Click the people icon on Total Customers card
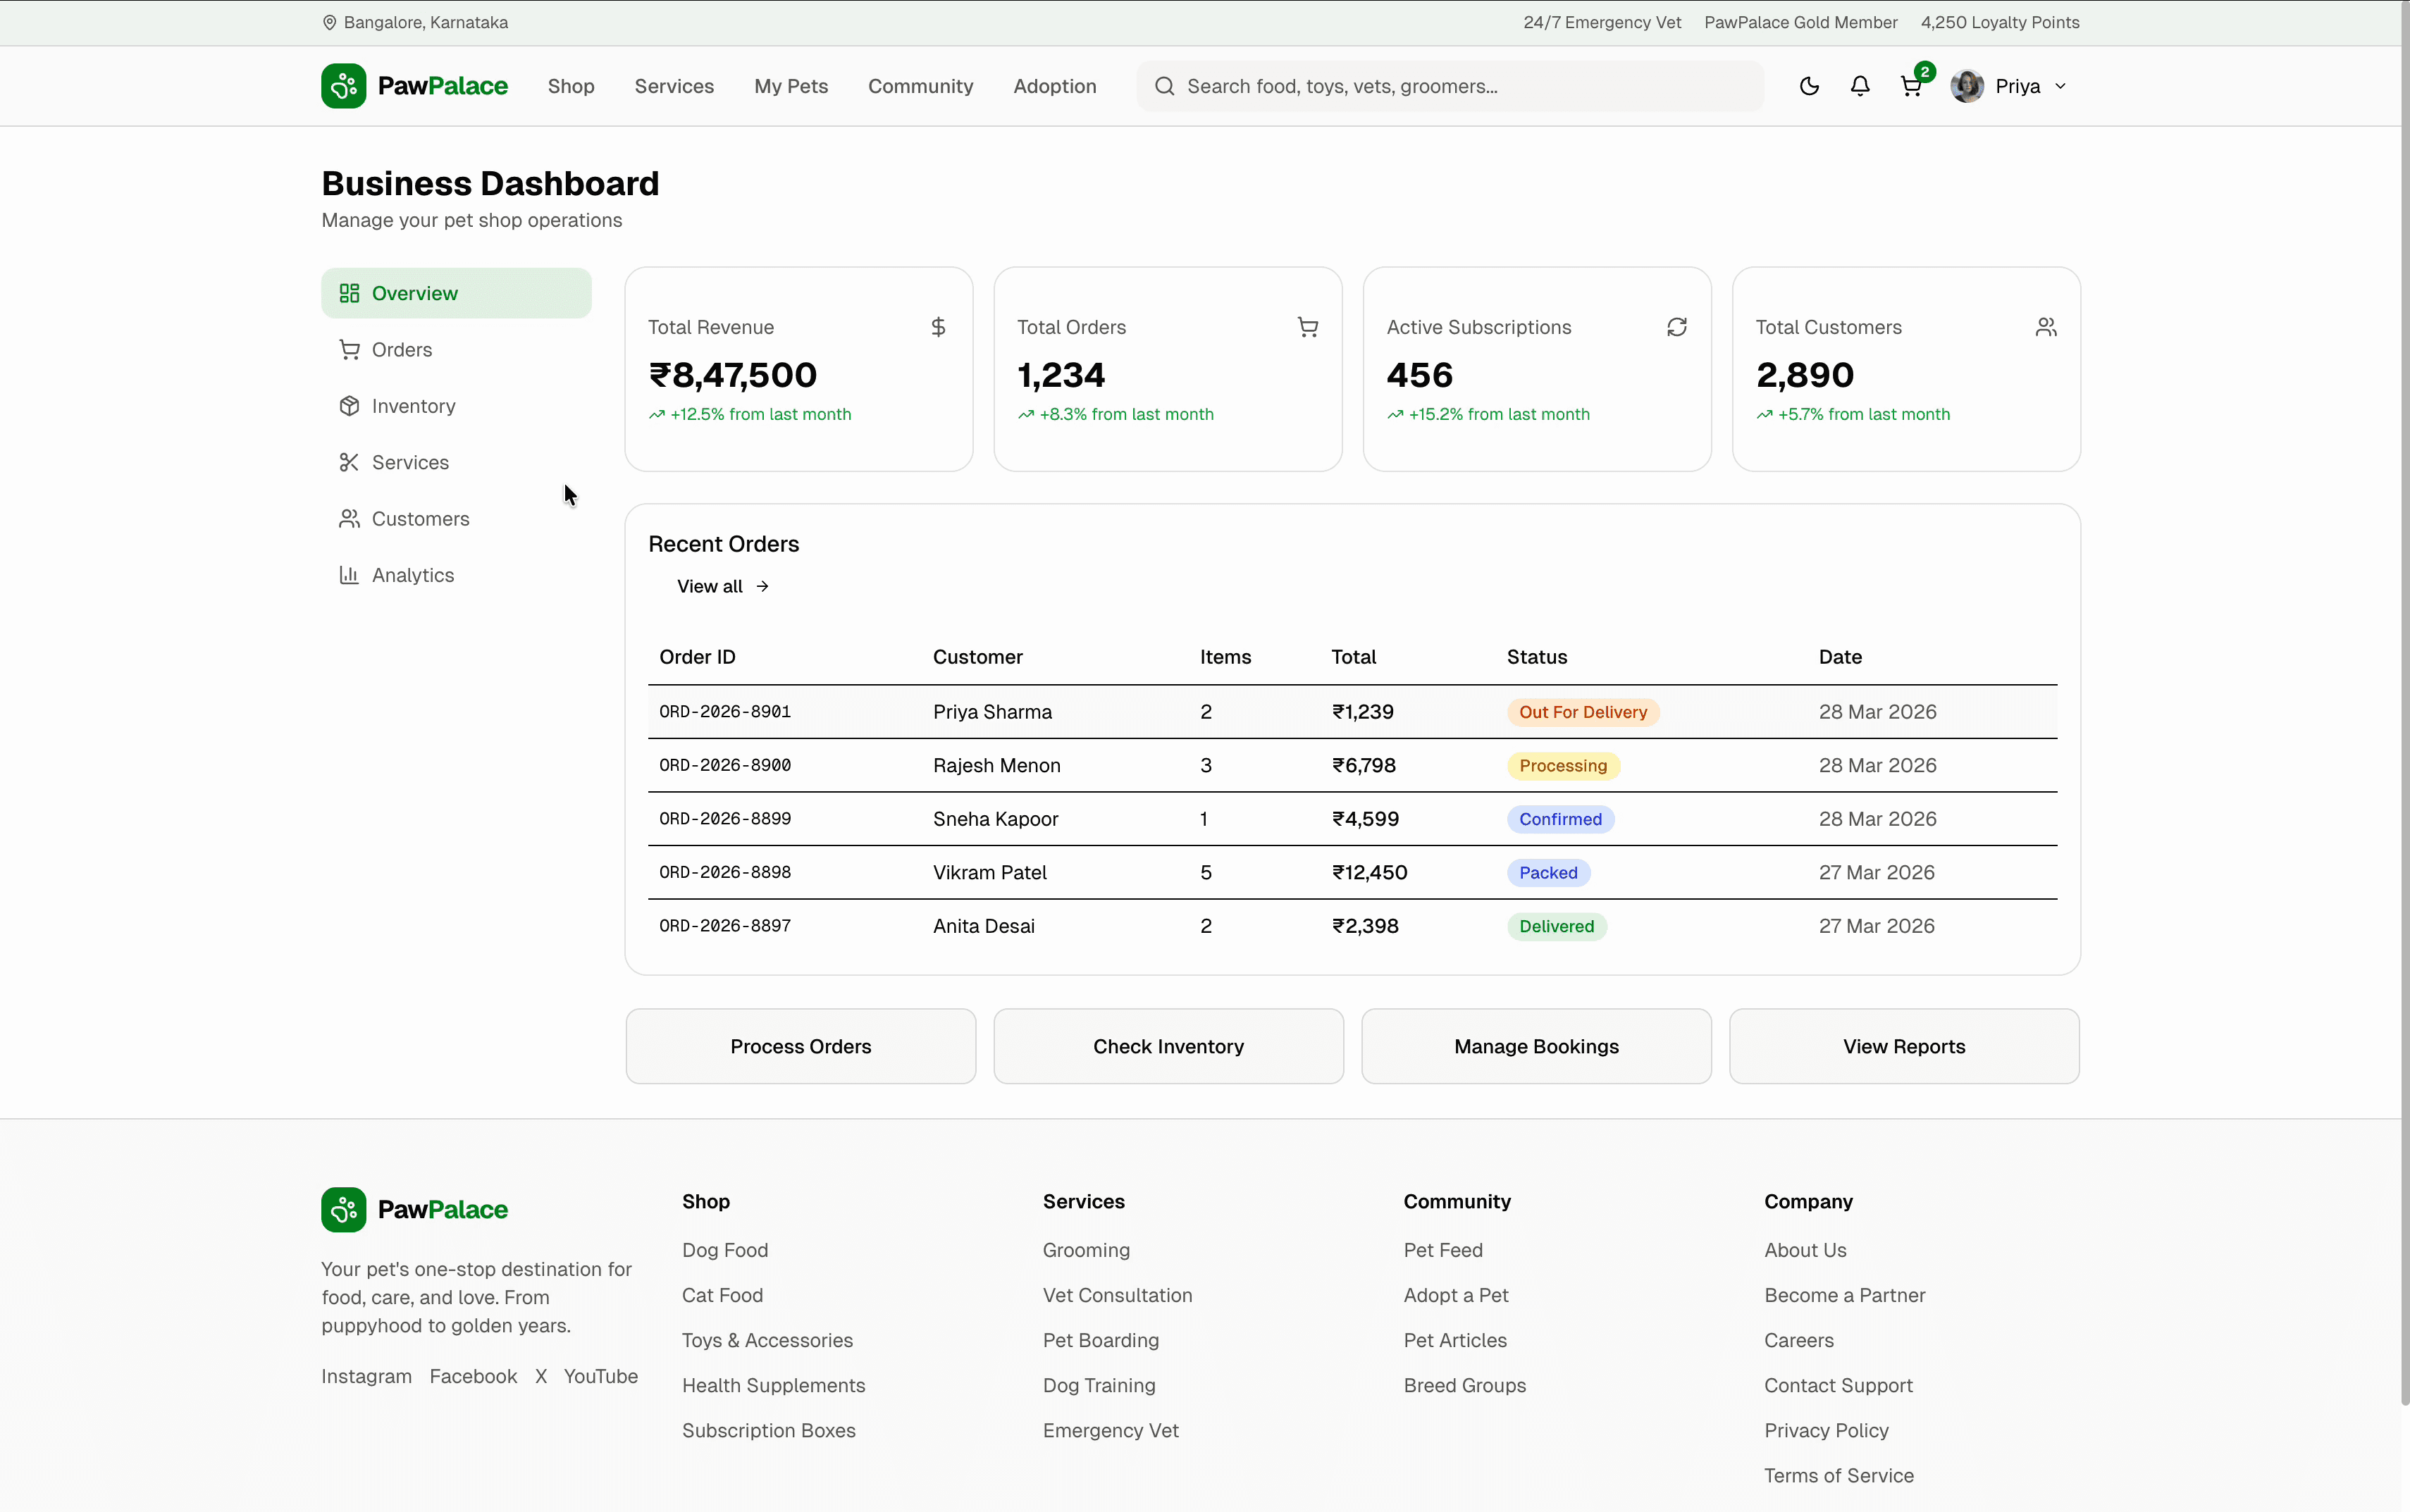This screenshot has width=2410, height=1512. point(2046,326)
